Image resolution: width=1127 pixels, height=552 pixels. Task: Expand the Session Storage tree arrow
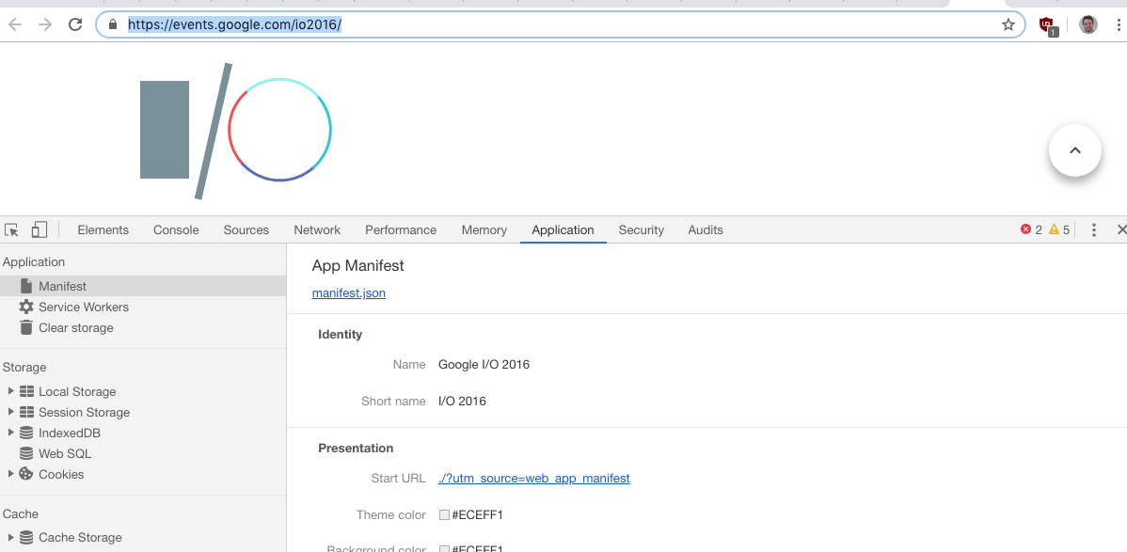(10, 412)
